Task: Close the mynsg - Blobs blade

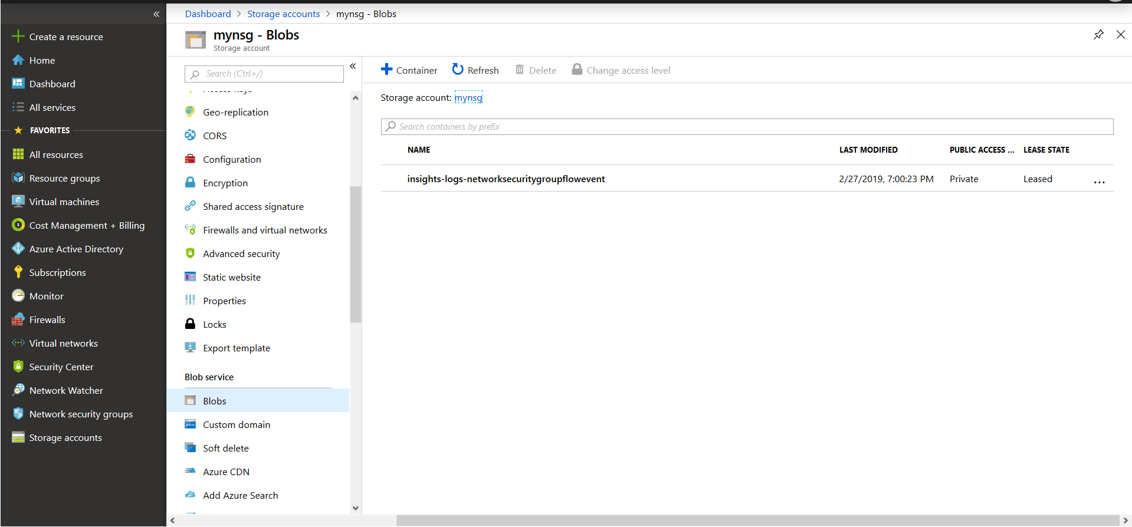Action: click(1121, 35)
